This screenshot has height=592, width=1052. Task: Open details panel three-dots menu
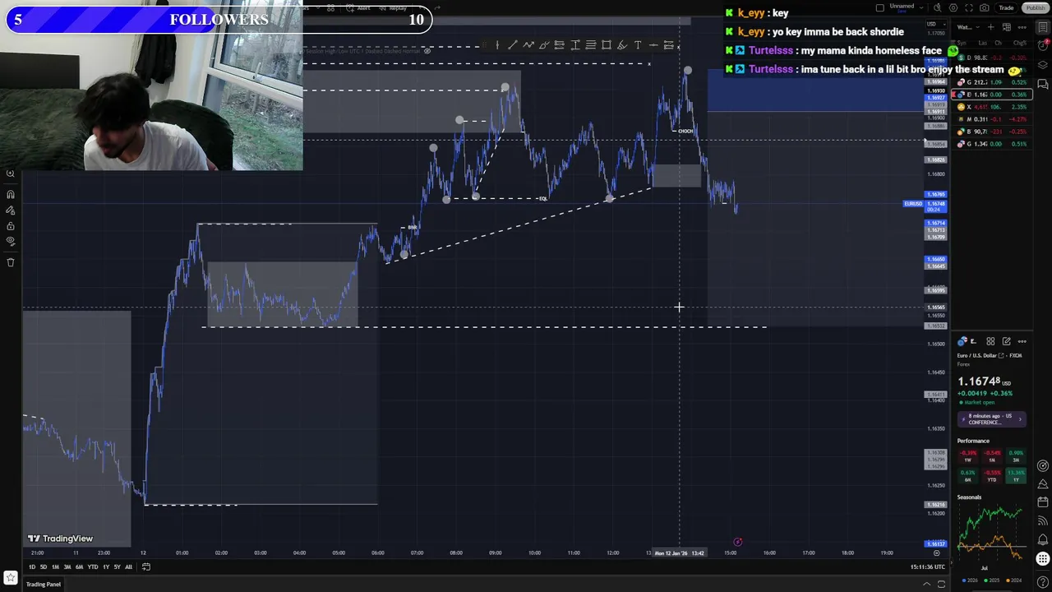1022,341
